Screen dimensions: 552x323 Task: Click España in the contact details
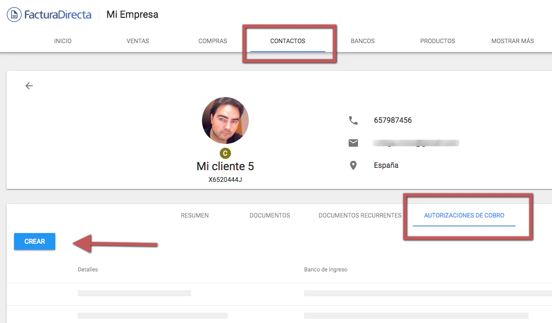click(386, 165)
